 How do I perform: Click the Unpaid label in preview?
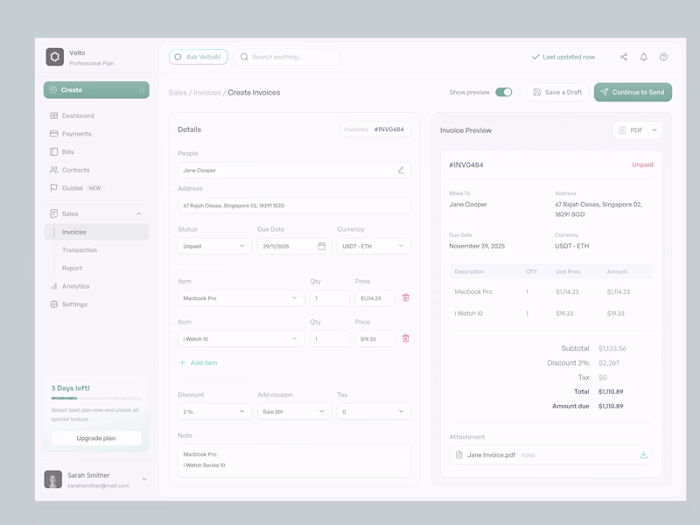tap(642, 164)
